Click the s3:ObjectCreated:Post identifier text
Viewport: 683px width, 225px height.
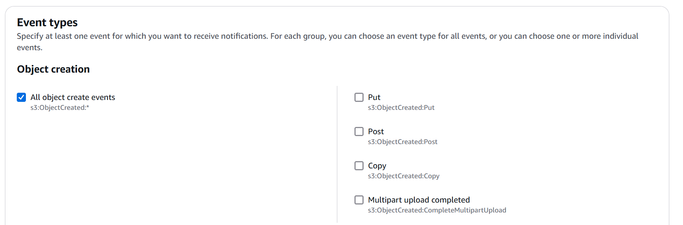[x=402, y=142]
